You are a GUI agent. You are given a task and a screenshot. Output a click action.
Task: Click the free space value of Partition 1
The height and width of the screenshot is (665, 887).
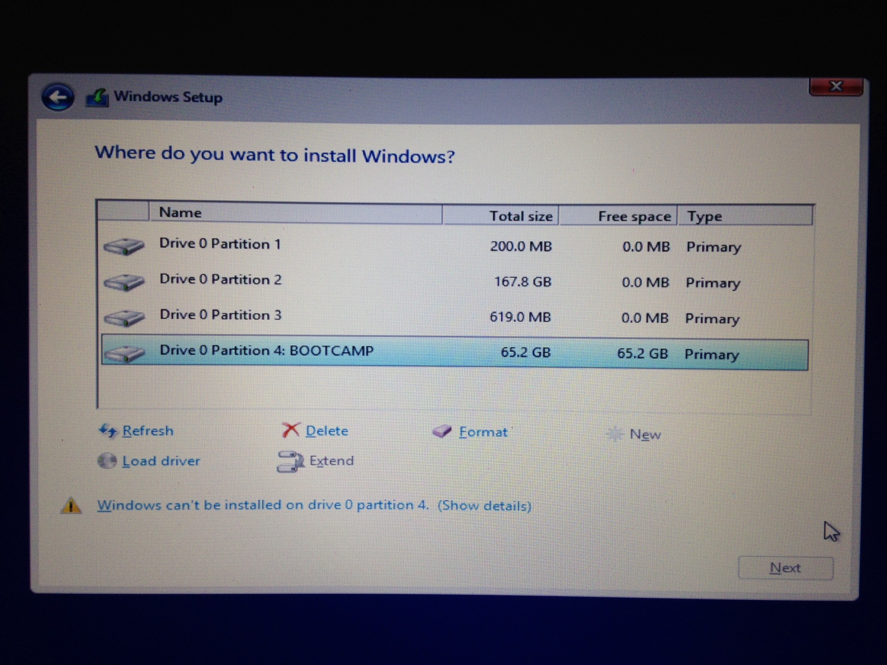click(646, 247)
